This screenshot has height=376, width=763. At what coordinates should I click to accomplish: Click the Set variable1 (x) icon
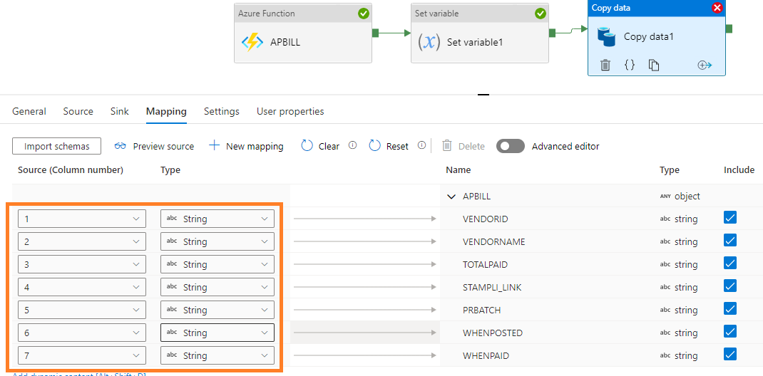coord(429,42)
